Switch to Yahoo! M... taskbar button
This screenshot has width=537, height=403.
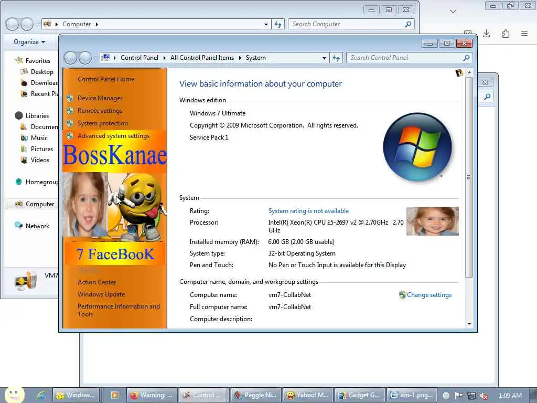click(308, 395)
